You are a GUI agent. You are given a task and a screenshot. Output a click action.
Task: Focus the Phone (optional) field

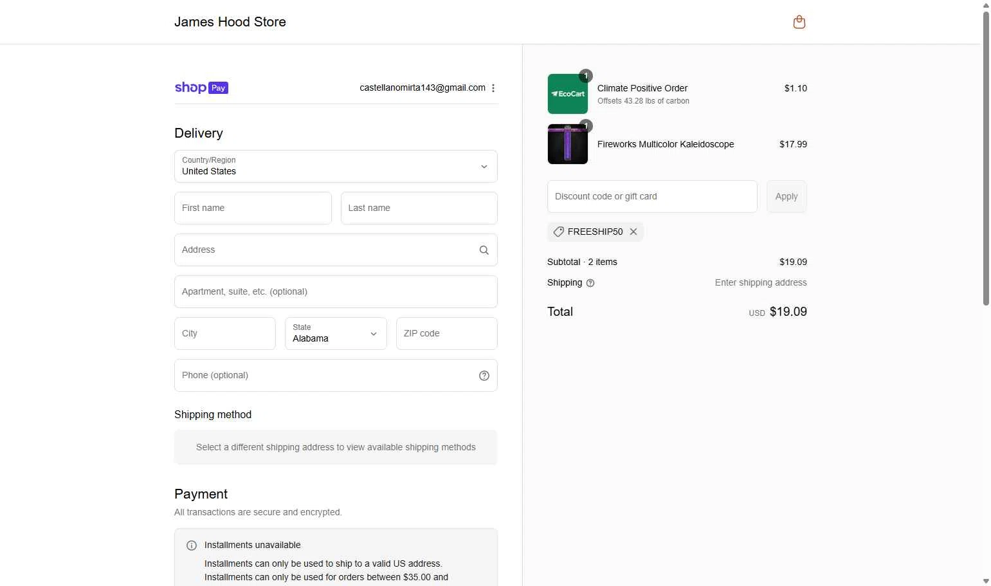pos(336,376)
